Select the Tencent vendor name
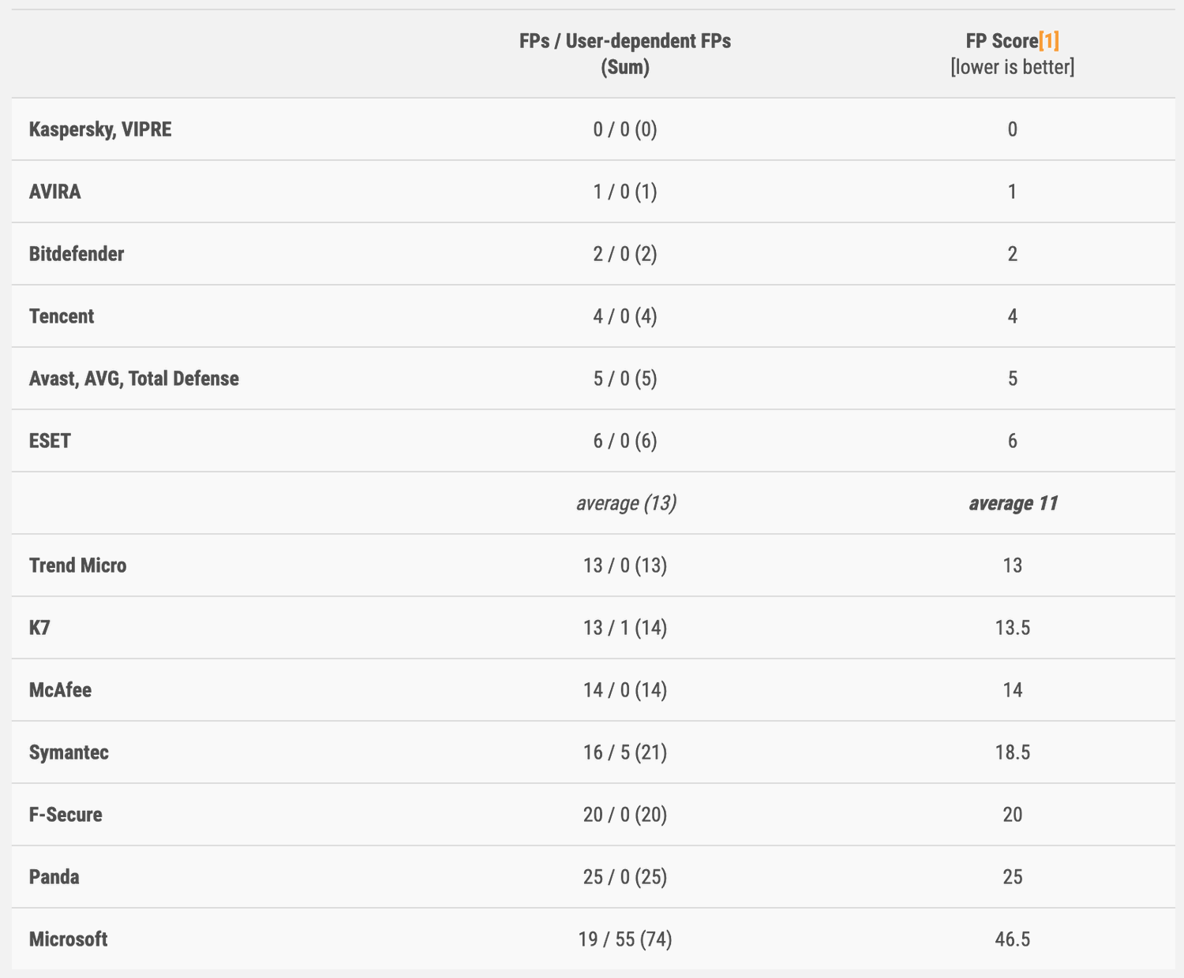This screenshot has height=978, width=1184. [x=62, y=316]
